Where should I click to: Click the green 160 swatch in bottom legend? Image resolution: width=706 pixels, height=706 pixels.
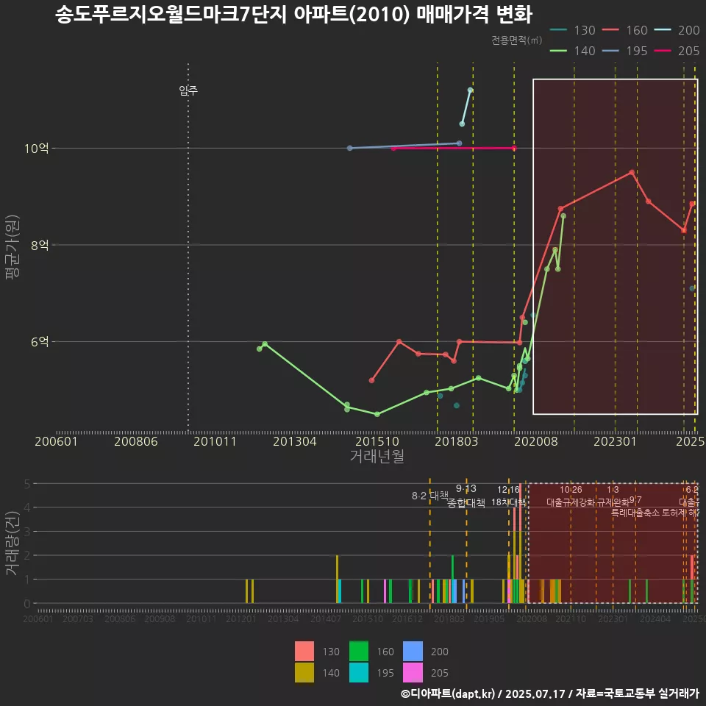(359, 651)
